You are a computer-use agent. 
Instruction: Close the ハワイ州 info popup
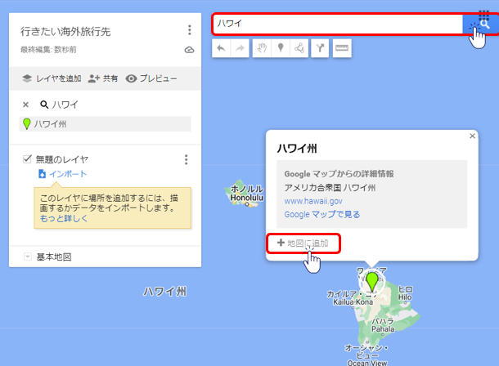tap(472, 136)
